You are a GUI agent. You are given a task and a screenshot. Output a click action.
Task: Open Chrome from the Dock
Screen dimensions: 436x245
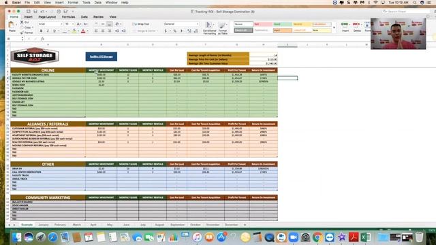point(317,238)
